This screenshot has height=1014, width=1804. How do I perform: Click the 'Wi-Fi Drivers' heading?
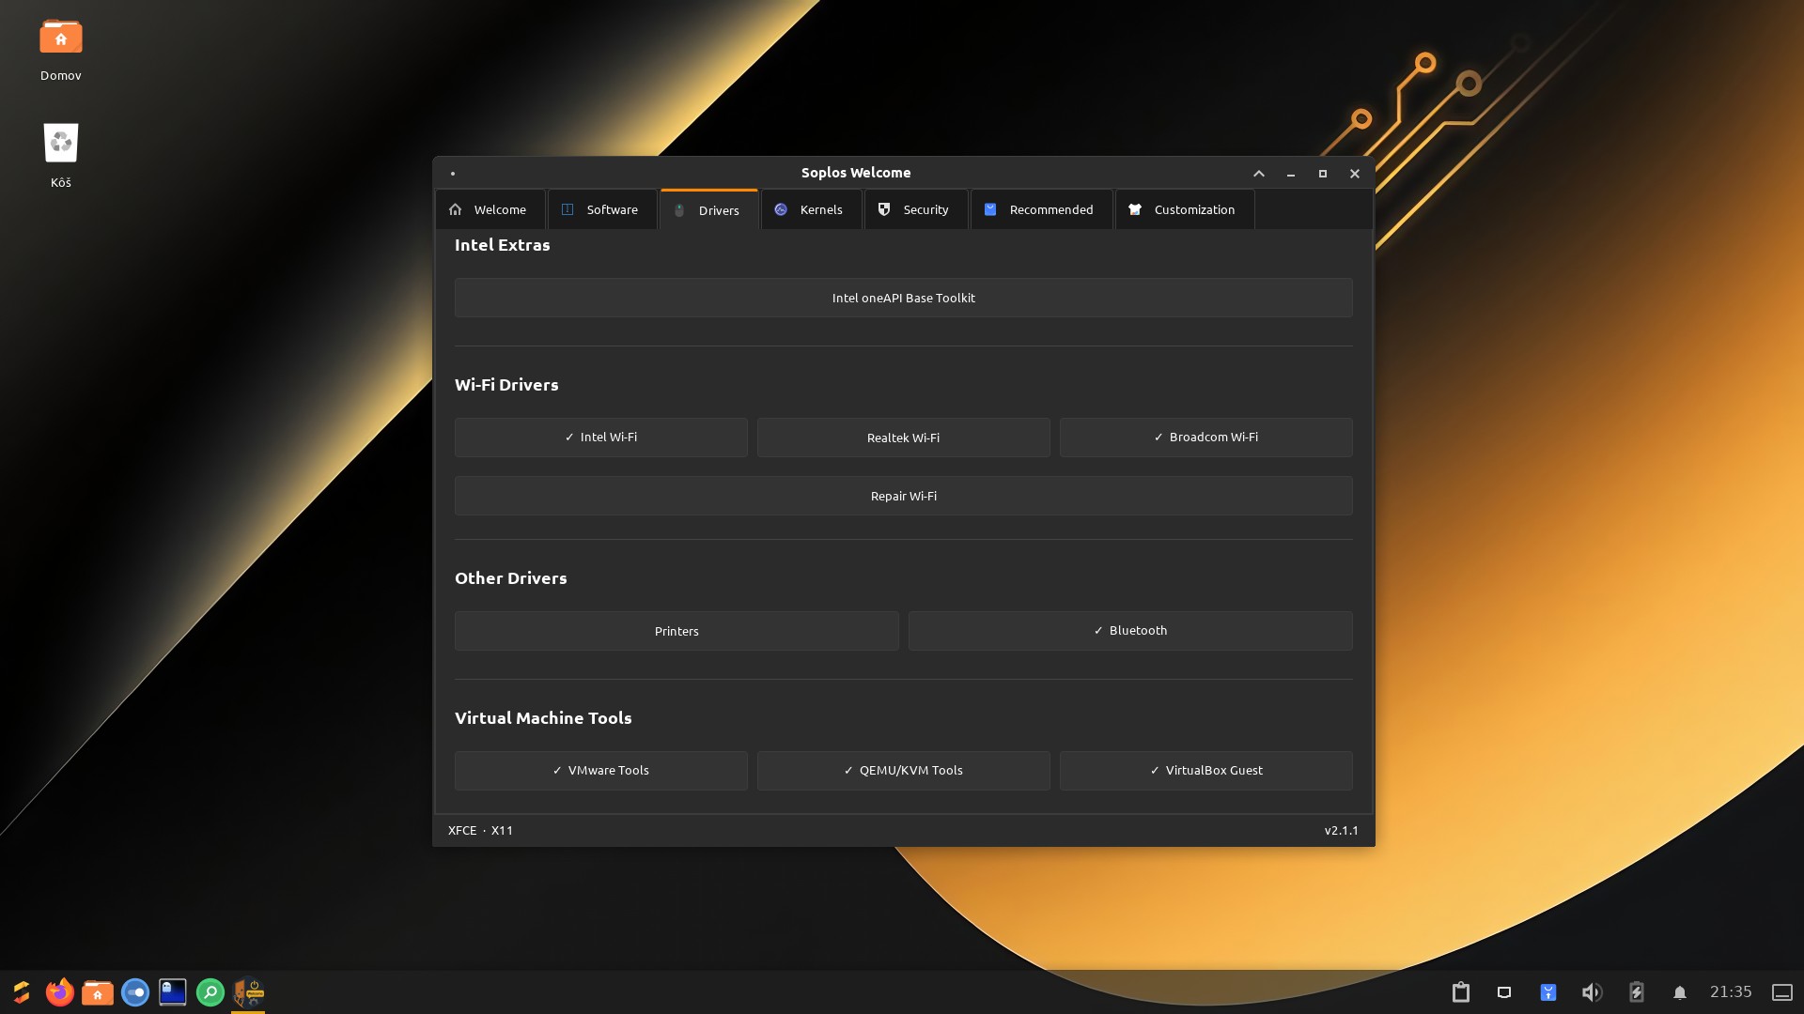click(x=506, y=385)
